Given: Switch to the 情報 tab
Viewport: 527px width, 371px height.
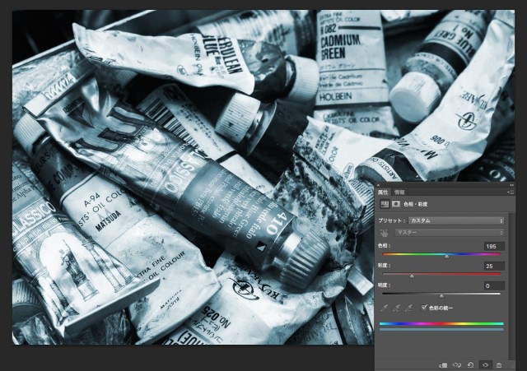Looking at the screenshot, I should pyautogui.click(x=399, y=192).
